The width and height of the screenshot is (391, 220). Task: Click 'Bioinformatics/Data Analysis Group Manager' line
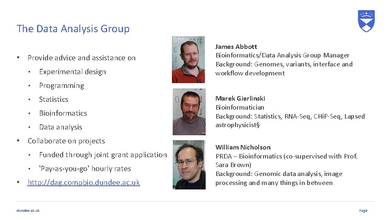tap(283, 55)
